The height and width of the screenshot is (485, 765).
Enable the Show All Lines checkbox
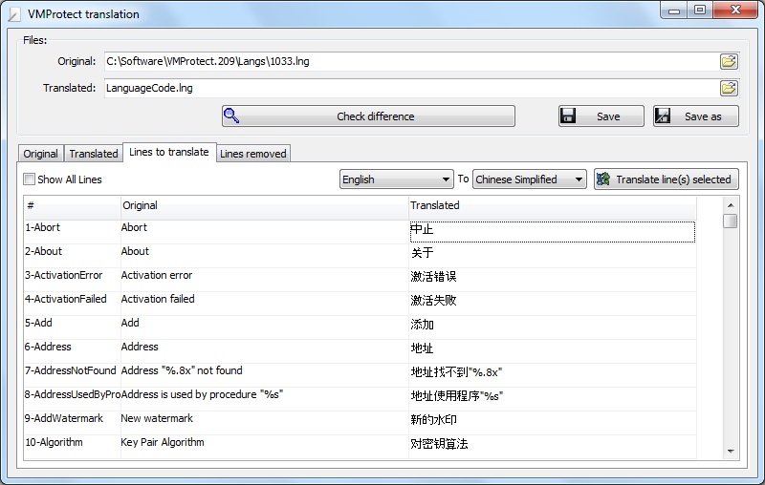pos(30,179)
